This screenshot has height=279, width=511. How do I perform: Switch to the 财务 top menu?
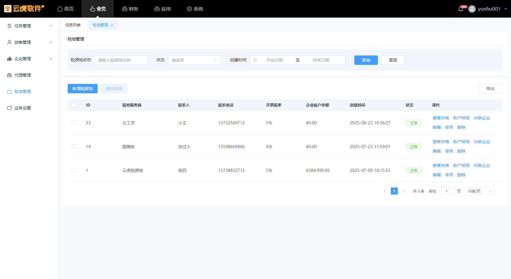click(x=130, y=9)
